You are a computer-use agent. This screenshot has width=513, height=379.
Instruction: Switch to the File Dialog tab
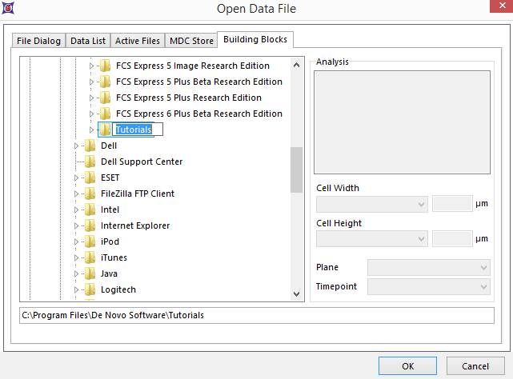(39, 41)
